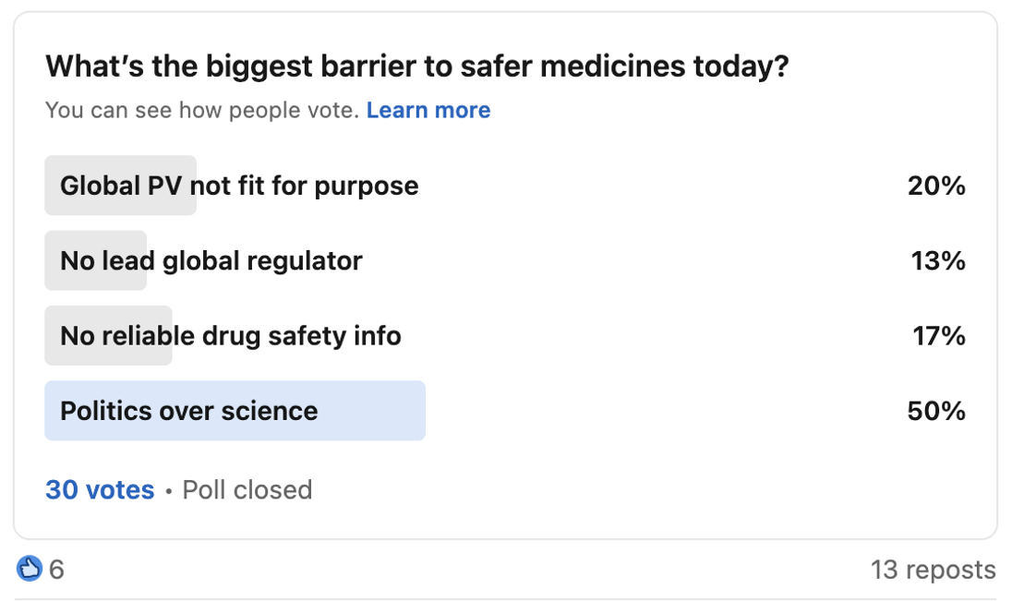Screen dimensions: 1012x601
Task: Click the poll question about safer medicines
Action: 416,66
